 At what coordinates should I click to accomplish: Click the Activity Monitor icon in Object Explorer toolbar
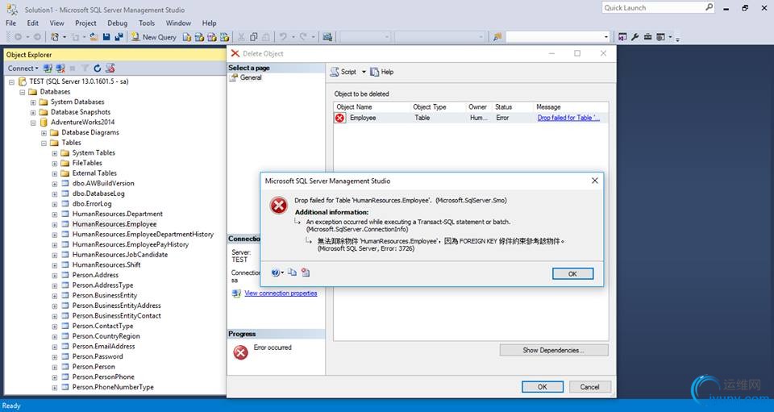(110, 68)
